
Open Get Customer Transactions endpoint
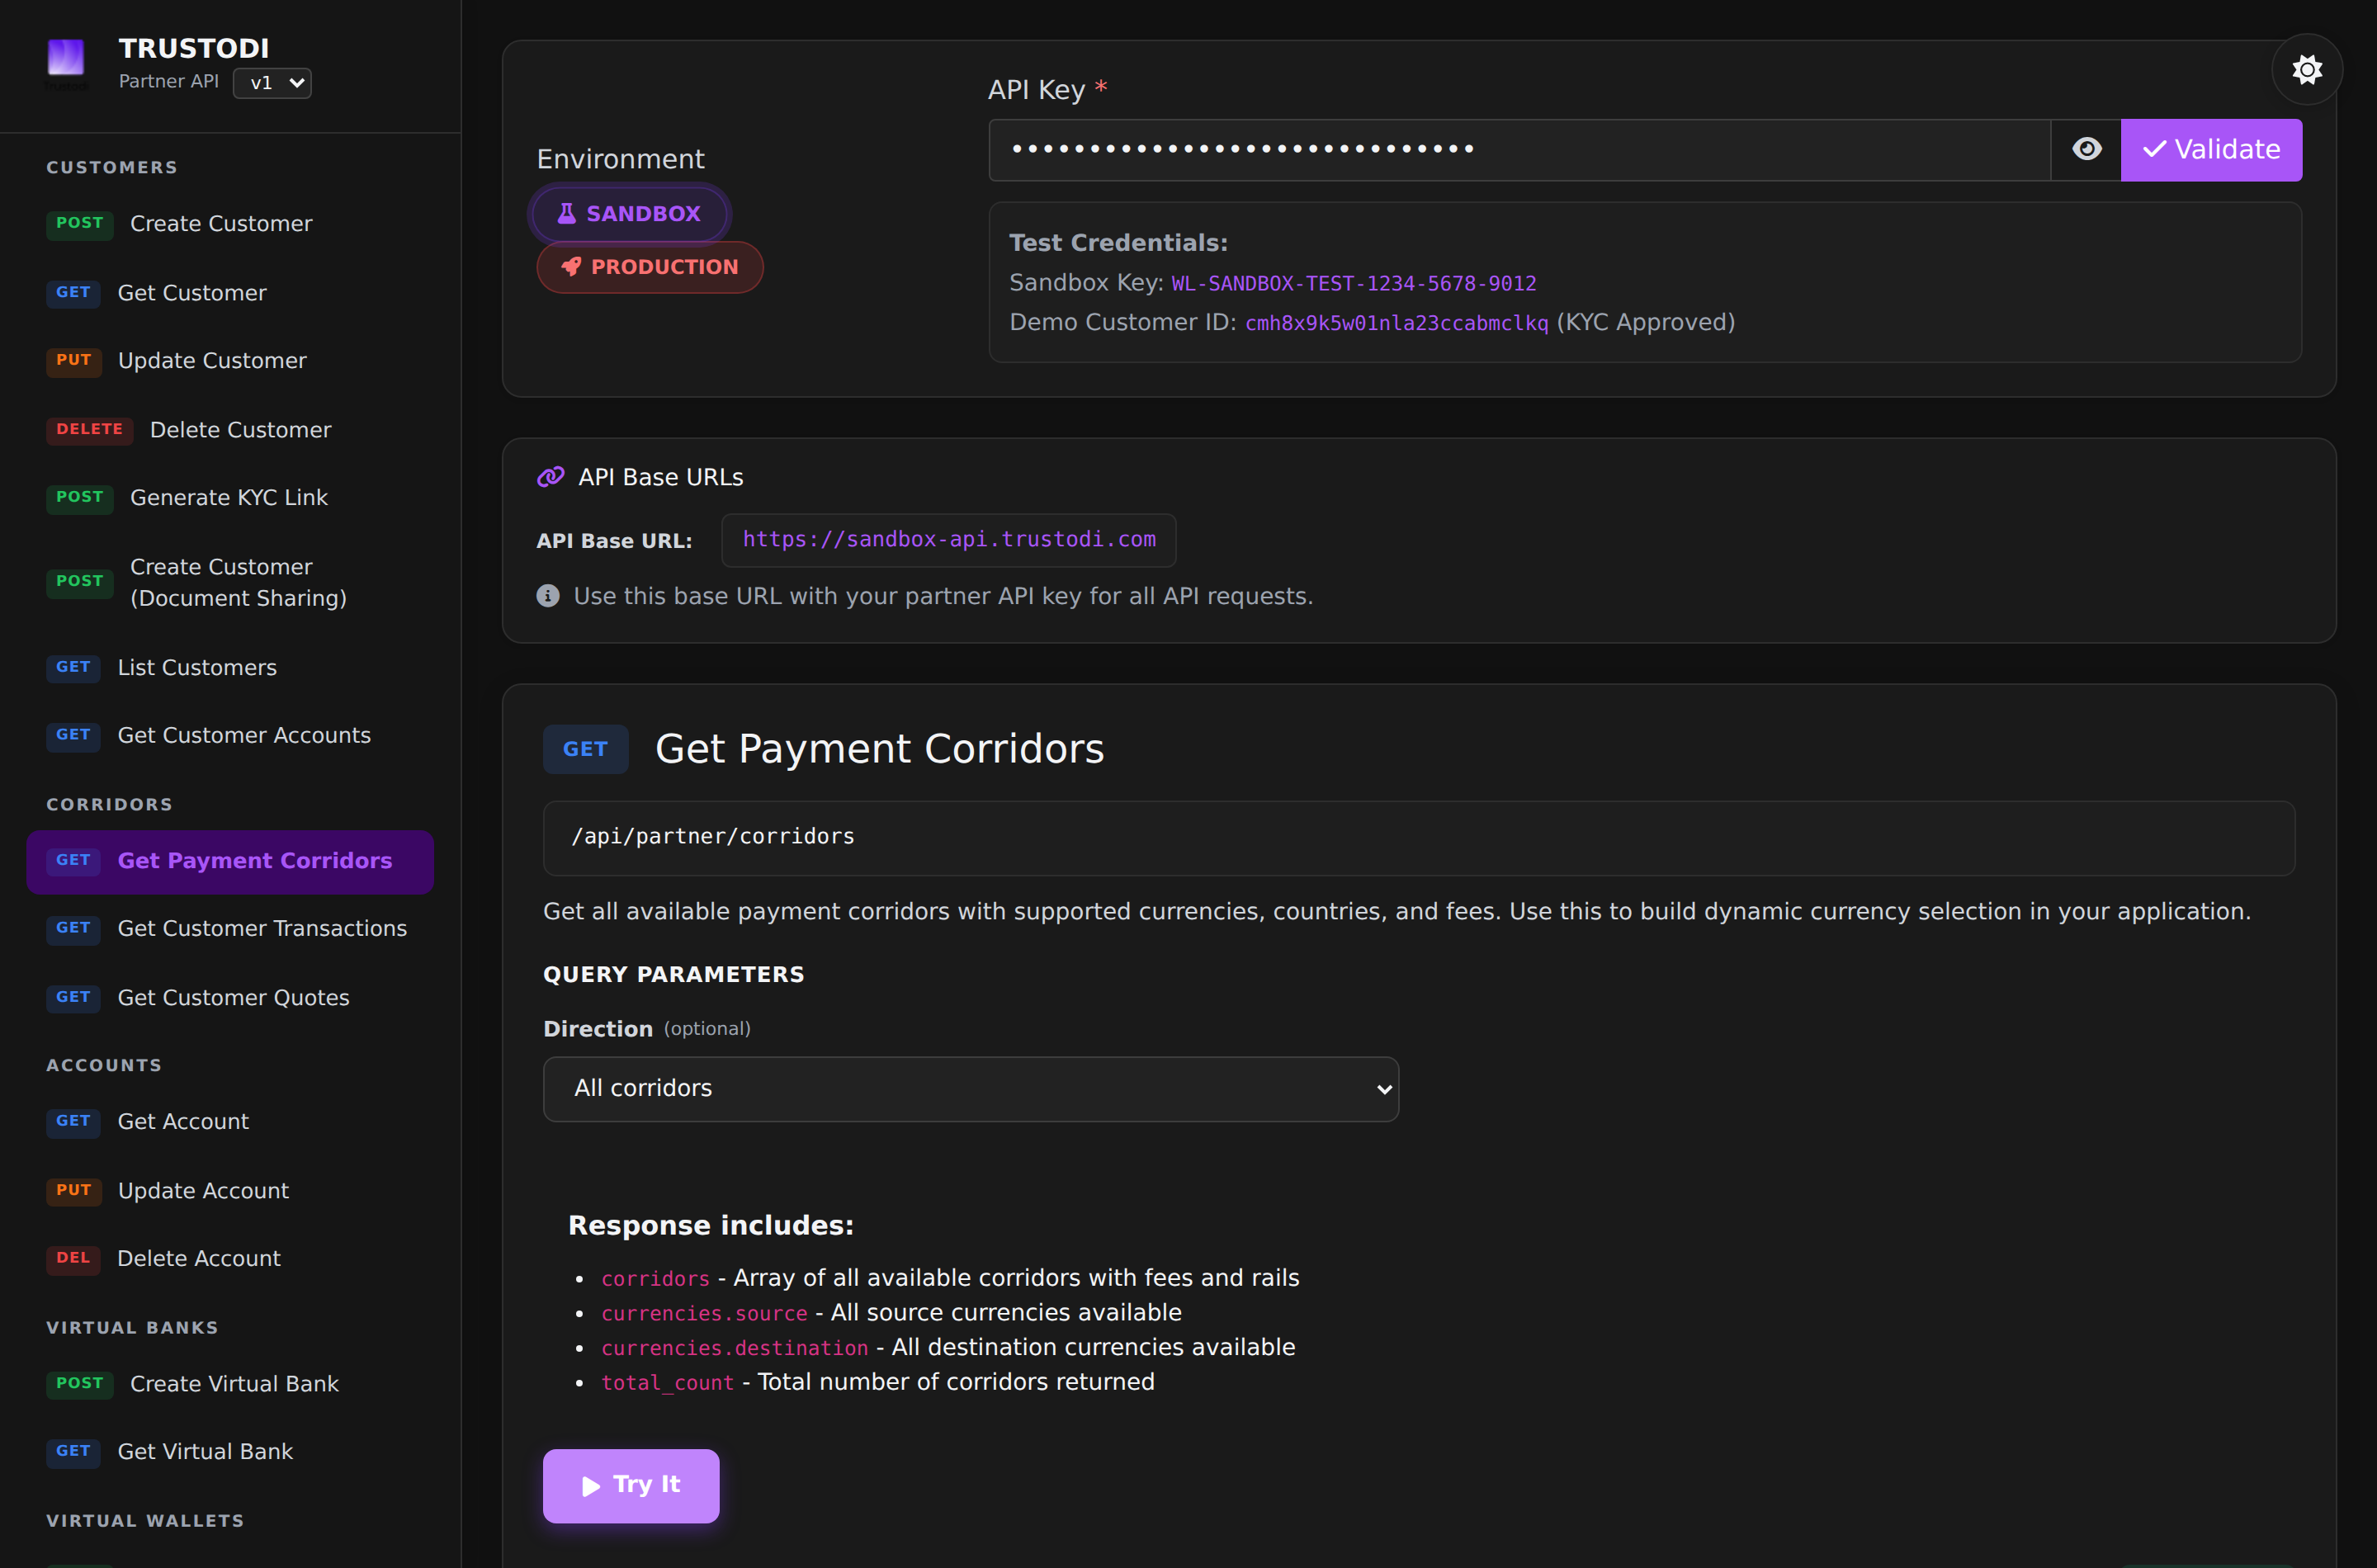coord(230,929)
